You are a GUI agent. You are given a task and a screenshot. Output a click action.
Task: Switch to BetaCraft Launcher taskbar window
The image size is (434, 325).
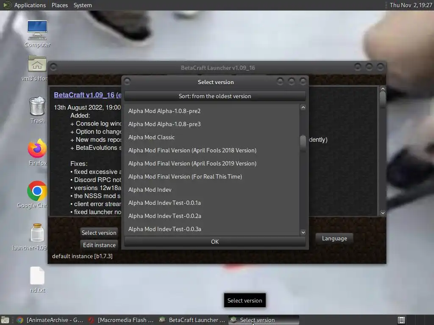pyautogui.click(x=193, y=320)
